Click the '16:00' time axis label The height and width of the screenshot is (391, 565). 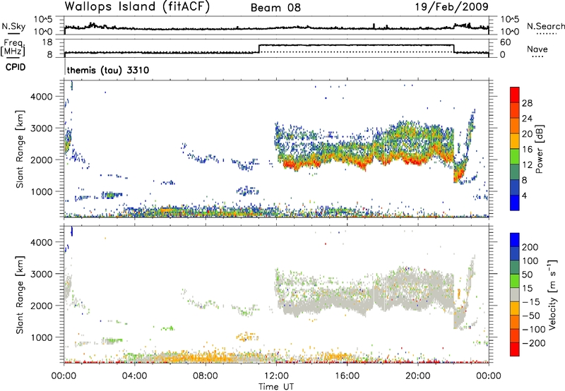coord(347,376)
